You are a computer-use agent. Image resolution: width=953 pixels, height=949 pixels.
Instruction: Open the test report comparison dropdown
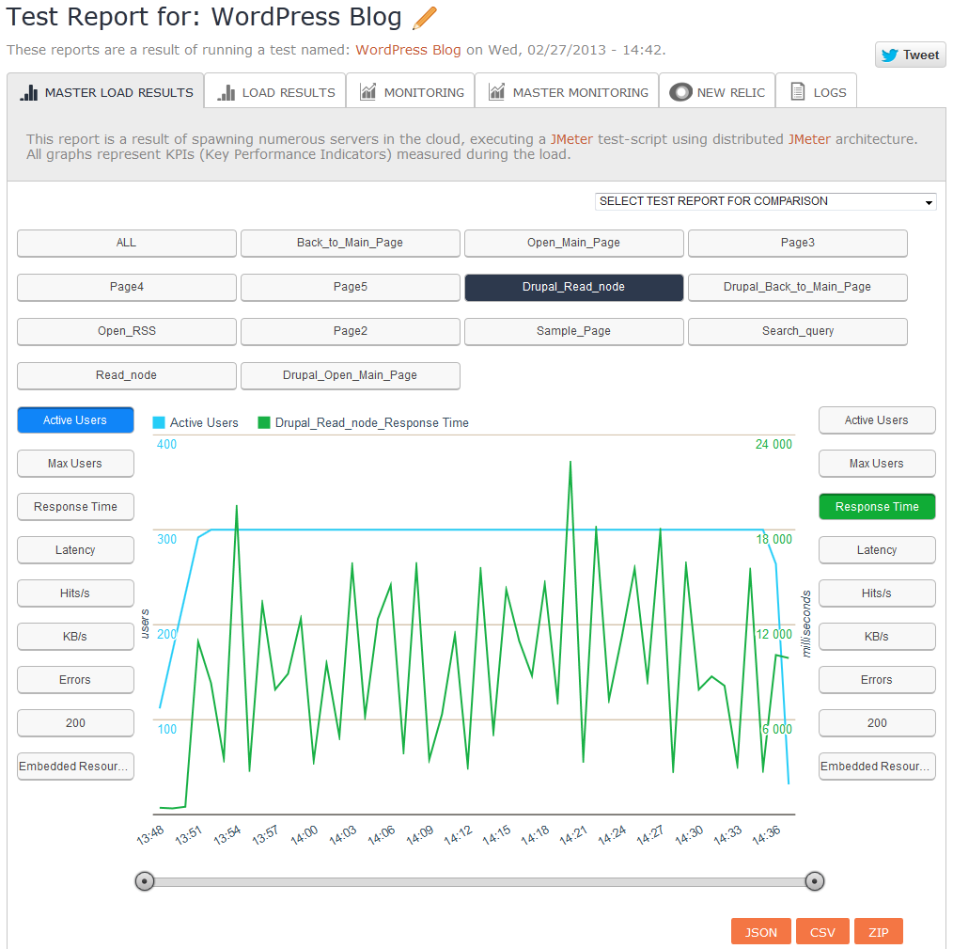coord(765,201)
